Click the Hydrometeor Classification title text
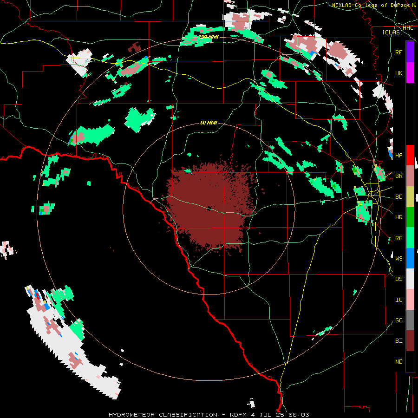This screenshot has width=418, height=418. (x=163, y=415)
